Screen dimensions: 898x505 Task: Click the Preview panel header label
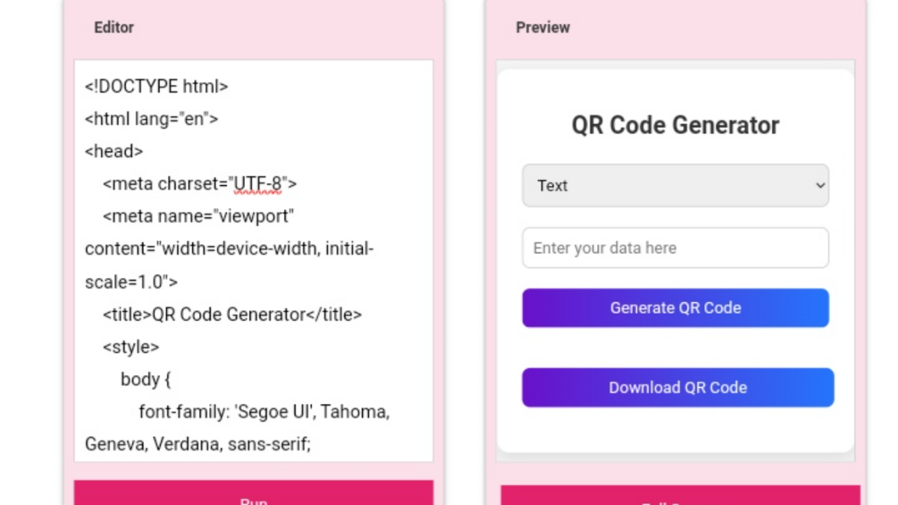[x=542, y=28]
